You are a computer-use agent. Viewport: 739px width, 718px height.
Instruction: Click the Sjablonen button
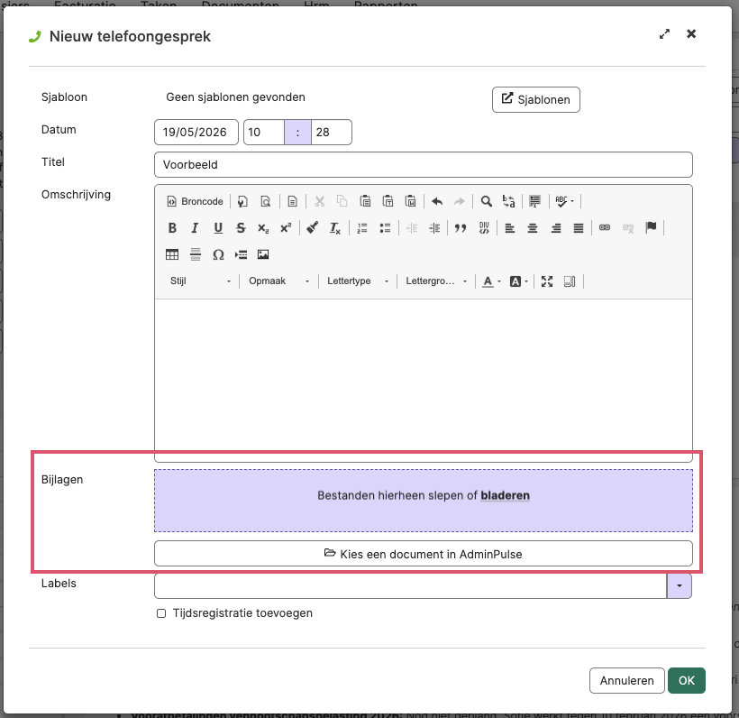[x=536, y=99]
